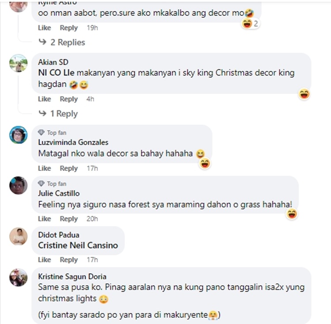Viewport: 331px width, 324px height.
Task: Open tagged name Cristine Neil Cansino
Action: point(78,245)
